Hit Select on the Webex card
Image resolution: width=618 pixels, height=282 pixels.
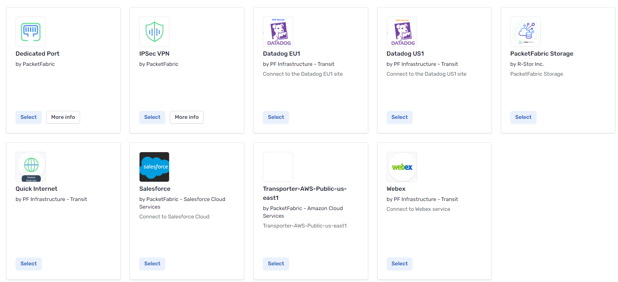point(399,264)
